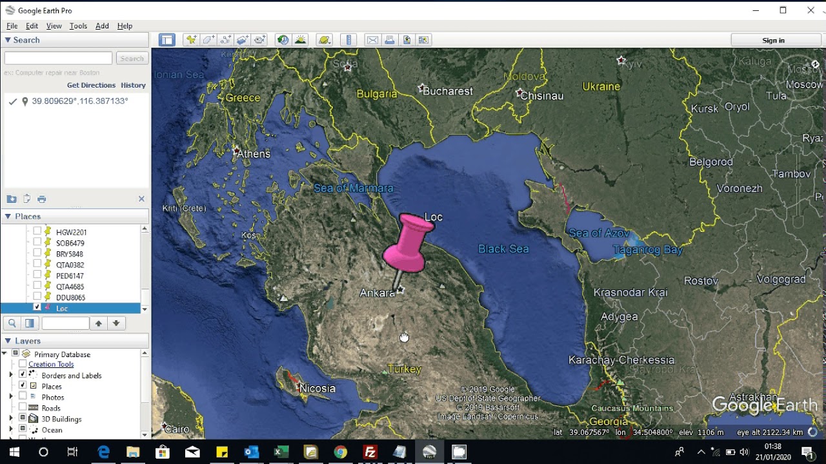The width and height of the screenshot is (826, 464).
Task: Show historical imagery with the clock icon
Action: coord(283,40)
